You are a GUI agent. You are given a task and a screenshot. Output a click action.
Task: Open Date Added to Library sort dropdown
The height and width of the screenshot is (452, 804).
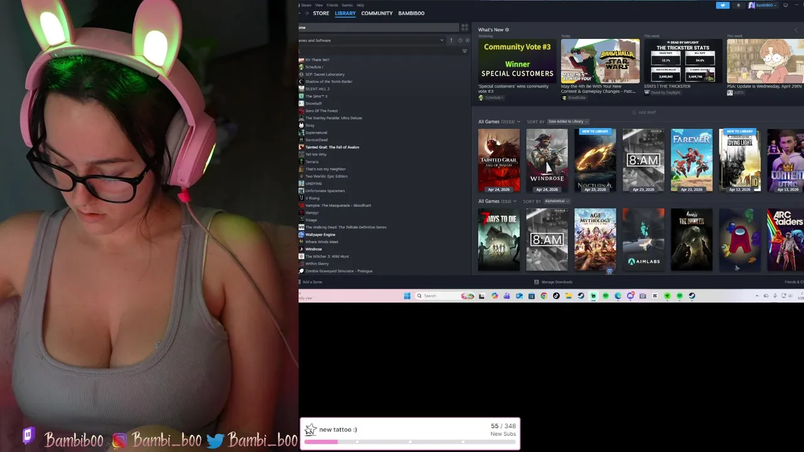[x=568, y=121]
